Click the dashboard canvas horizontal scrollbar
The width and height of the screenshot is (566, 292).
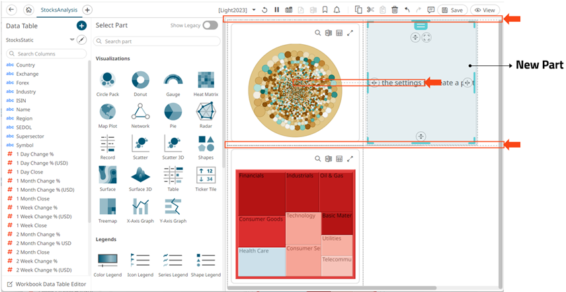coord(331,288)
